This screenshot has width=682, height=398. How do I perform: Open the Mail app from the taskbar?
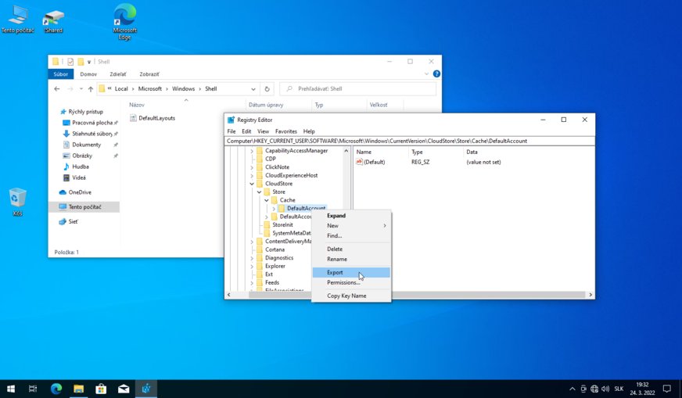pyautogui.click(x=124, y=389)
